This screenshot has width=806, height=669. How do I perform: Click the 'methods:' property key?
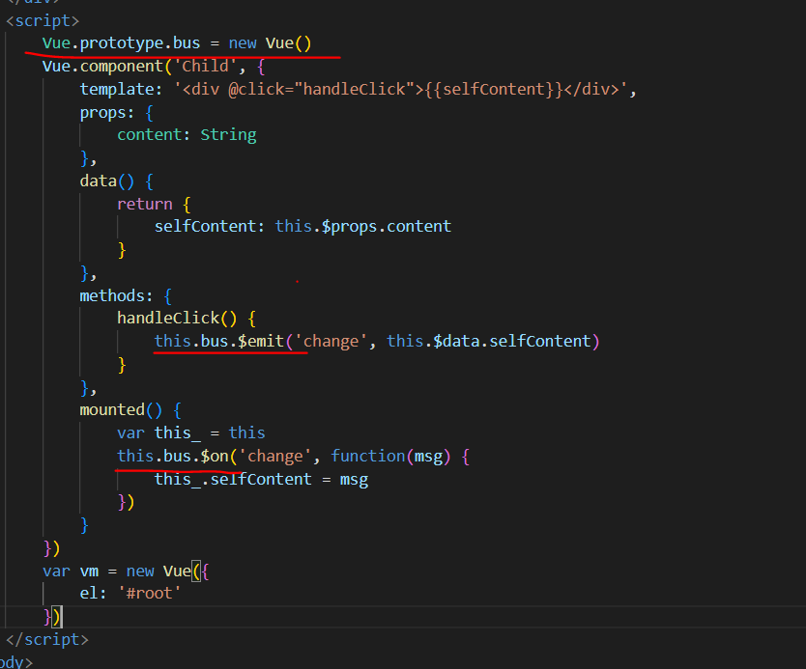point(116,295)
